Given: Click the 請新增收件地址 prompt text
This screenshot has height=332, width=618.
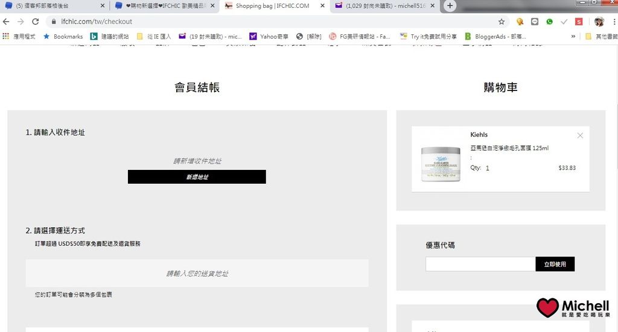Looking at the screenshot, I should coord(197,161).
